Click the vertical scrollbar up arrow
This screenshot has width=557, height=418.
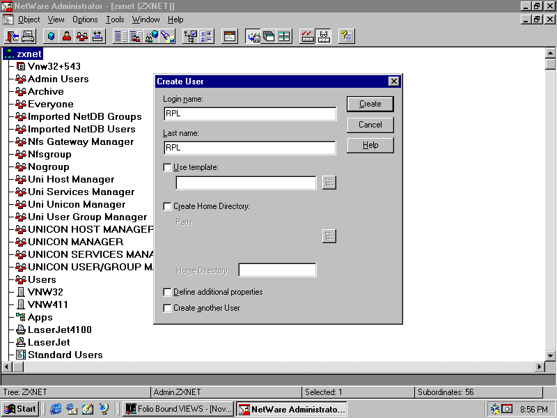click(x=550, y=54)
